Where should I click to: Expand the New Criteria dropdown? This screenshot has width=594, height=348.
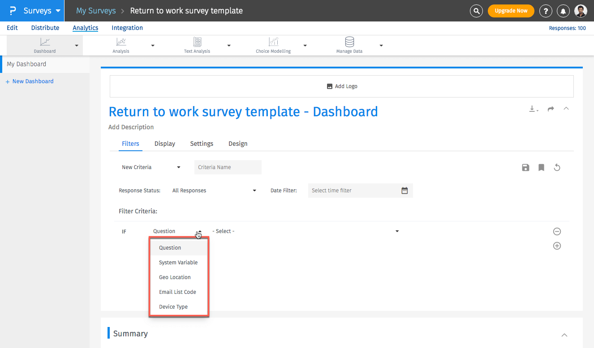151,167
